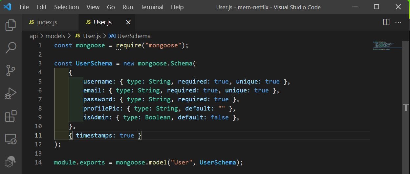Click UserSchema symbol icon in breadcrumb

(x=112, y=36)
